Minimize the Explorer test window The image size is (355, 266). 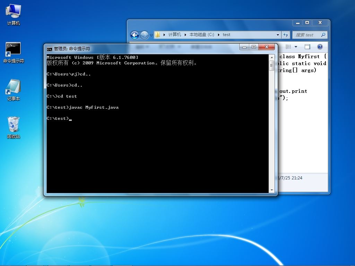298,23
